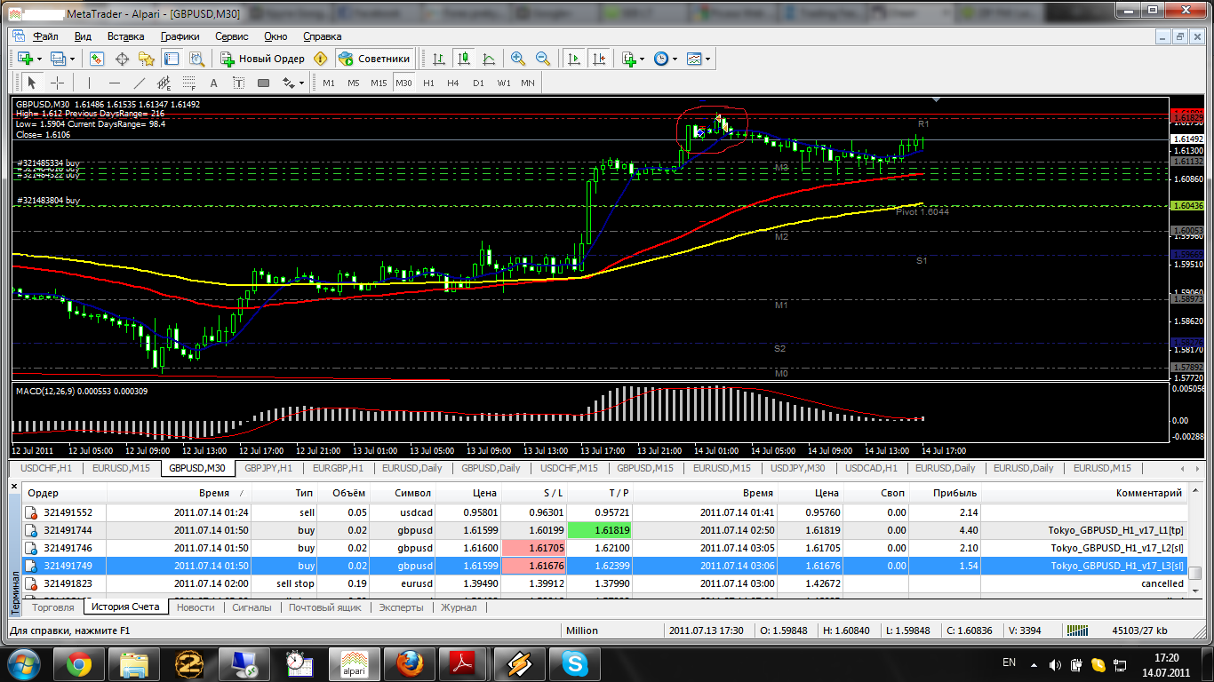Switch chart to bar chart icon
The width and height of the screenshot is (1214, 682).
439,59
